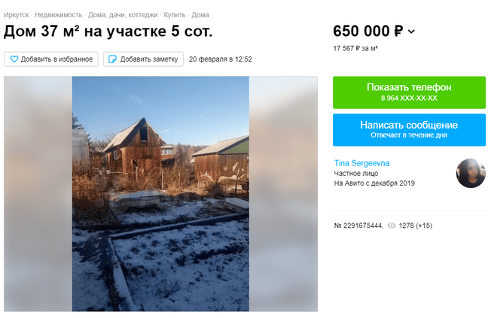Open the Иркутск breadcrumb link
This screenshot has width=494, height=318.
(x=16, y=15)
